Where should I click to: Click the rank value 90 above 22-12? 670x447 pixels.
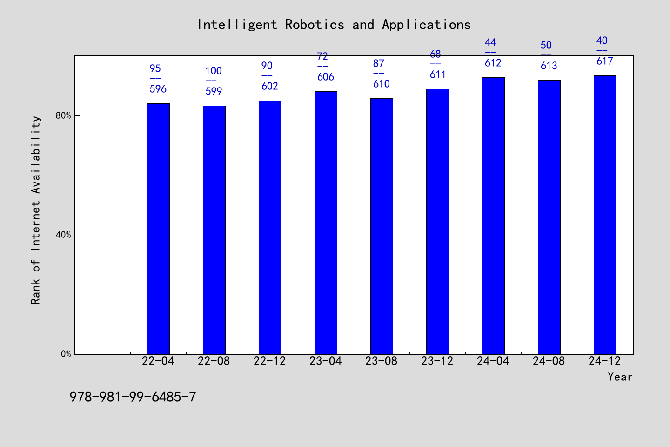click(267, 66)
